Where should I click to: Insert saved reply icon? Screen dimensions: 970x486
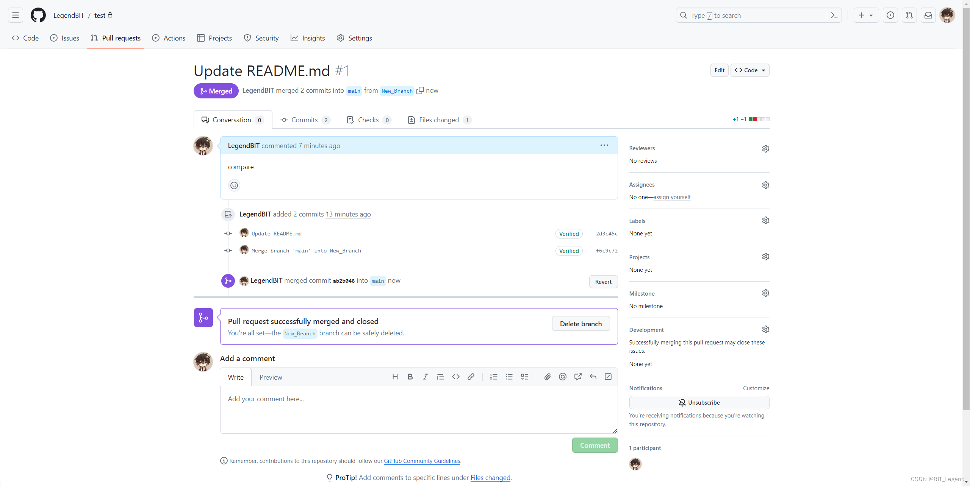point(593,377)
